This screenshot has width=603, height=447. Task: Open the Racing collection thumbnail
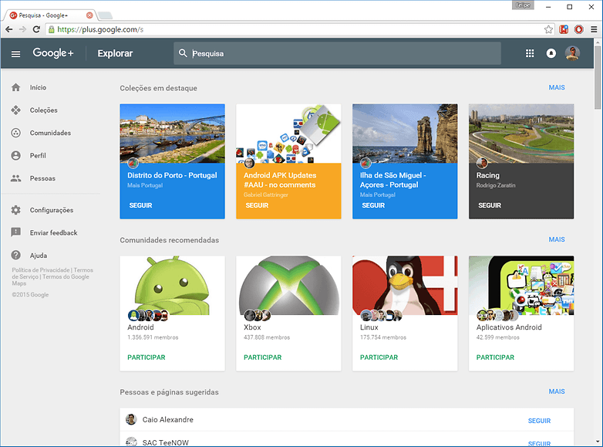click(521, 134)
